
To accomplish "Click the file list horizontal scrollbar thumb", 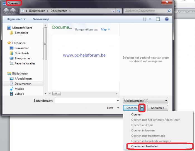I will coord(57,94).
